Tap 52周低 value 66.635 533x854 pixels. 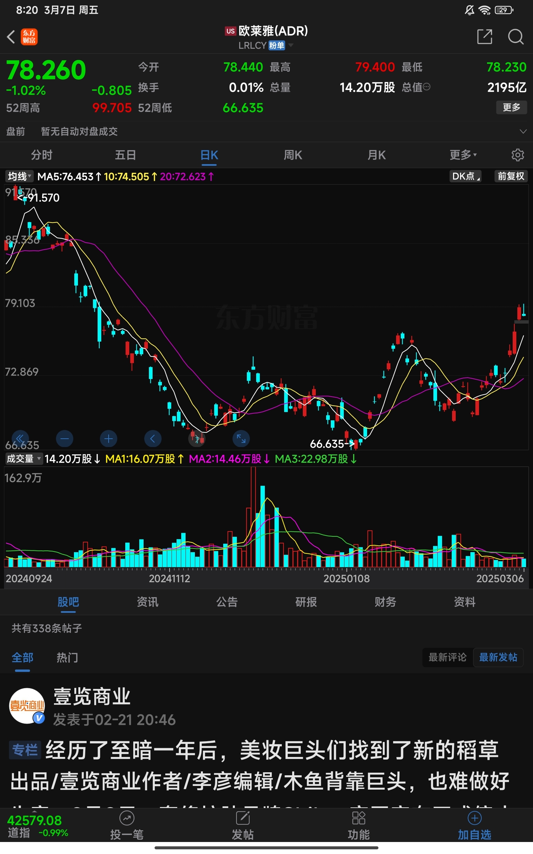pyautogui.click(x=243, y=108)
